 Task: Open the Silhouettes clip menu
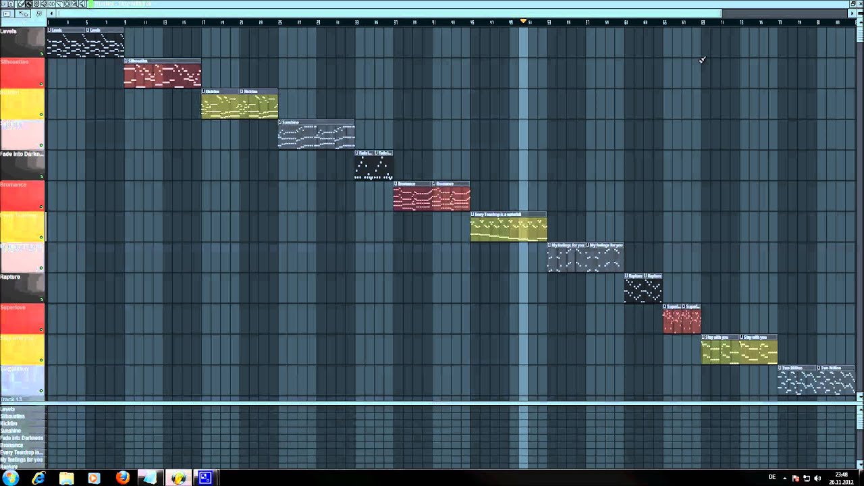pos(126,61)
